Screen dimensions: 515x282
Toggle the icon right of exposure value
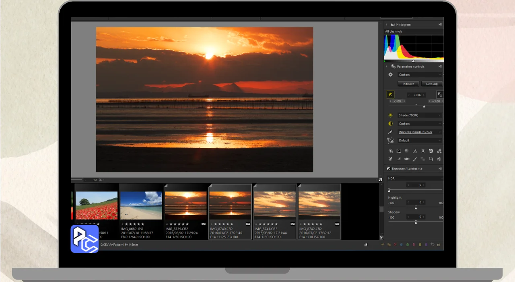pos(440,95)
